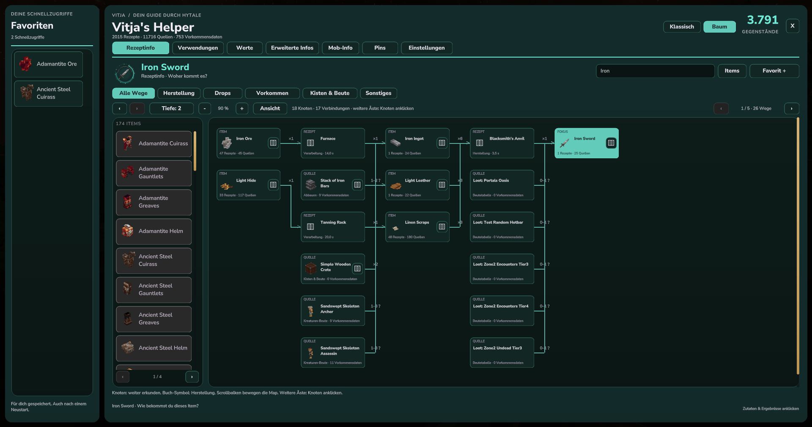Open book icon on Simple Wooden Crate node

coord(357,269)
